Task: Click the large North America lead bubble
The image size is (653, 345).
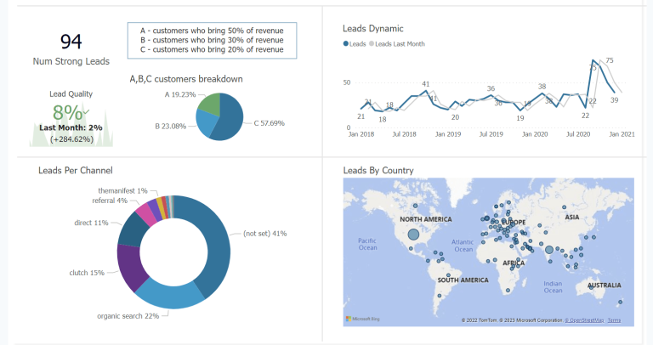Action: pos(413,234)
